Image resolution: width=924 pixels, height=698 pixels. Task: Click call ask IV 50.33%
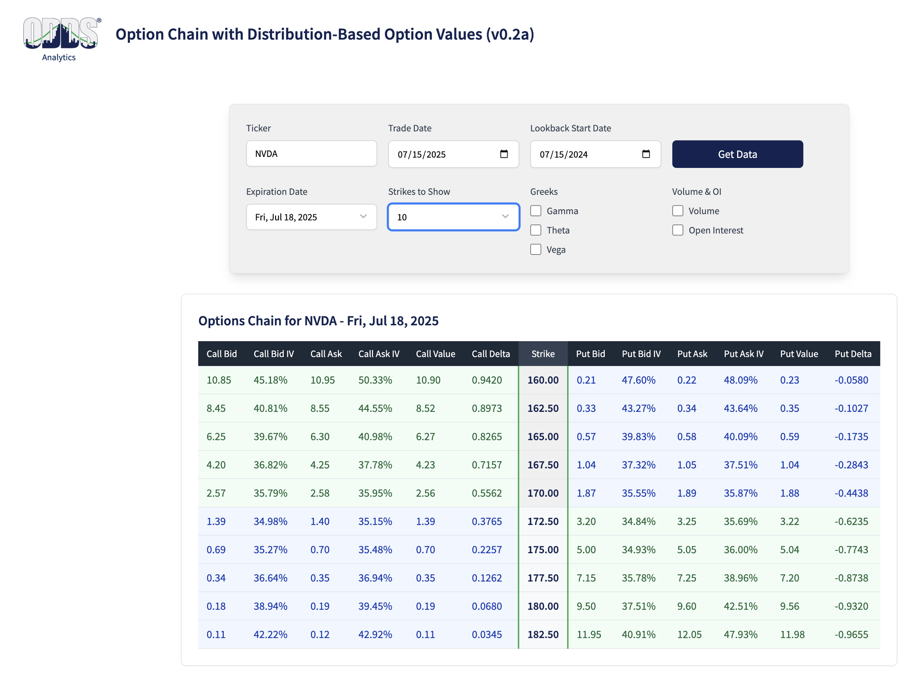[375, 380]
